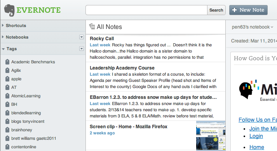Open the pen63's notebook dropdown

tap(253, 27)
